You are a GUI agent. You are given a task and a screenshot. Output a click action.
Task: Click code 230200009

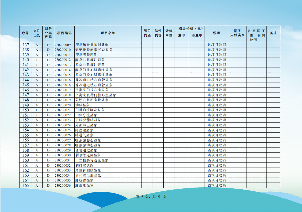click(63, 45)
